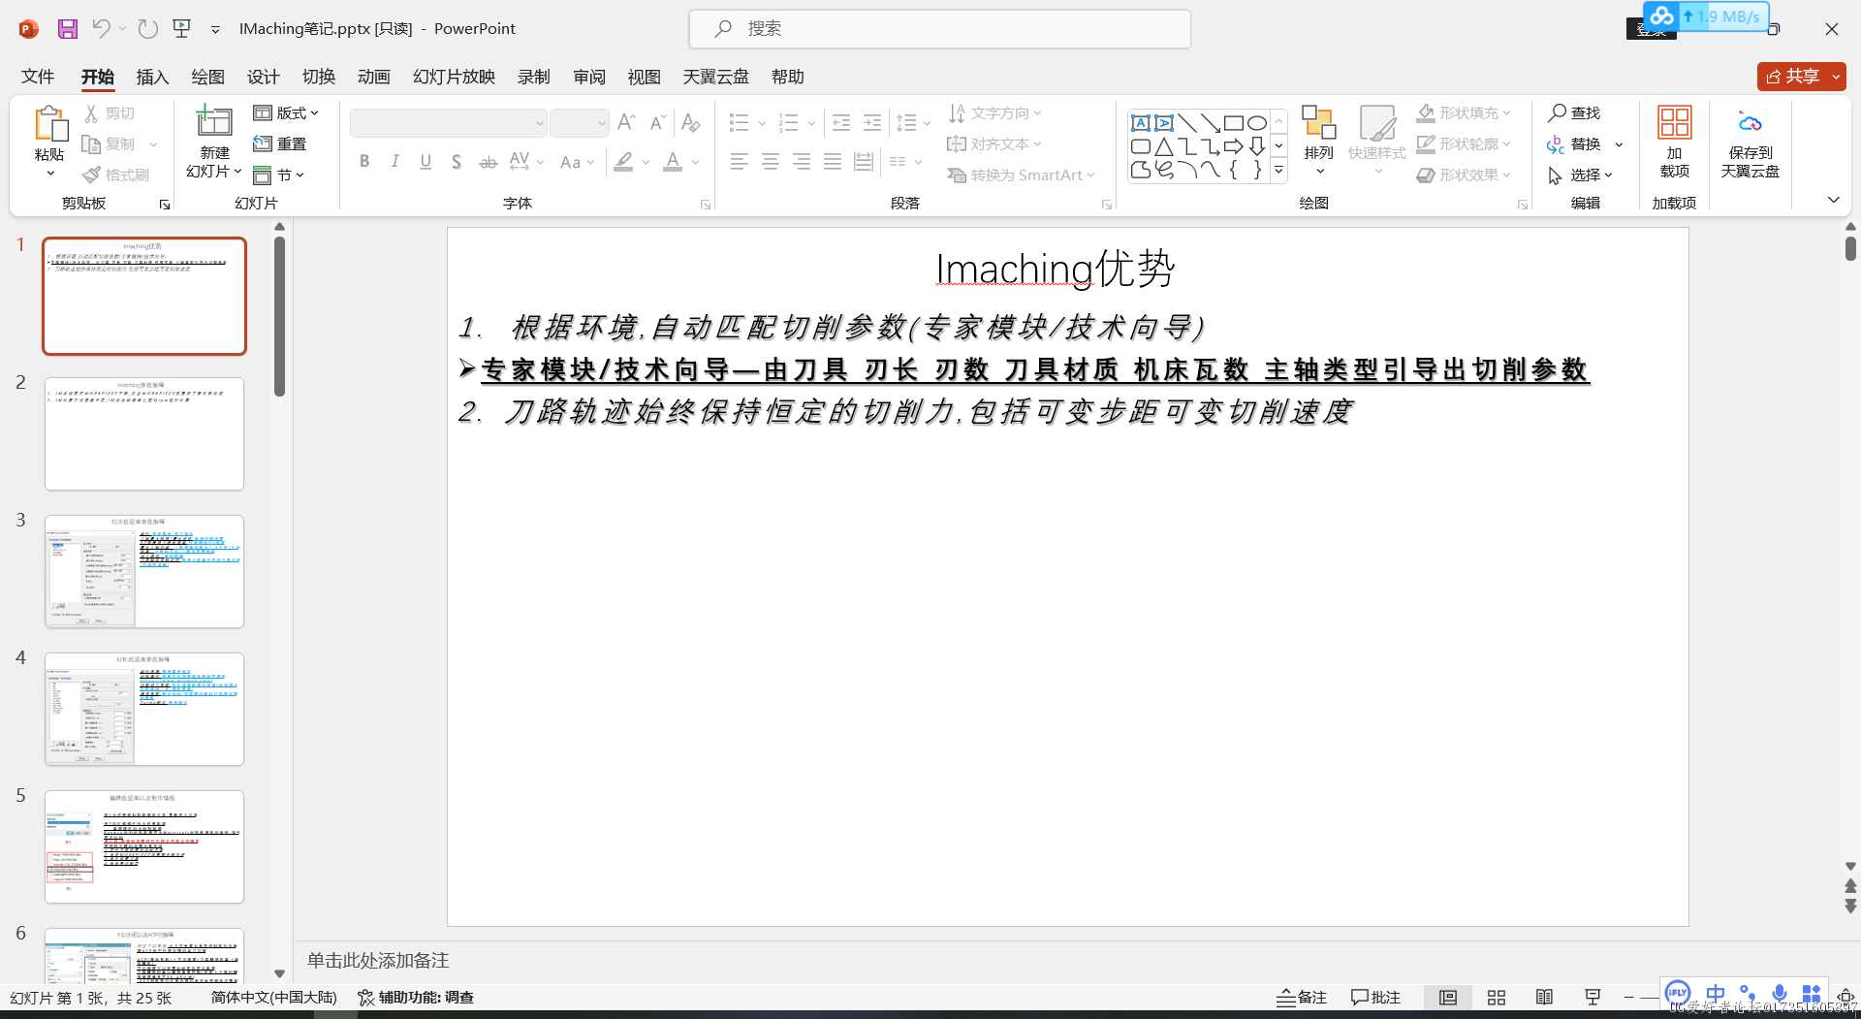The height and width of the screenshot is (1019, 1861).
Task: Click the Comments button in status bar
Action: pos(1375,998)
